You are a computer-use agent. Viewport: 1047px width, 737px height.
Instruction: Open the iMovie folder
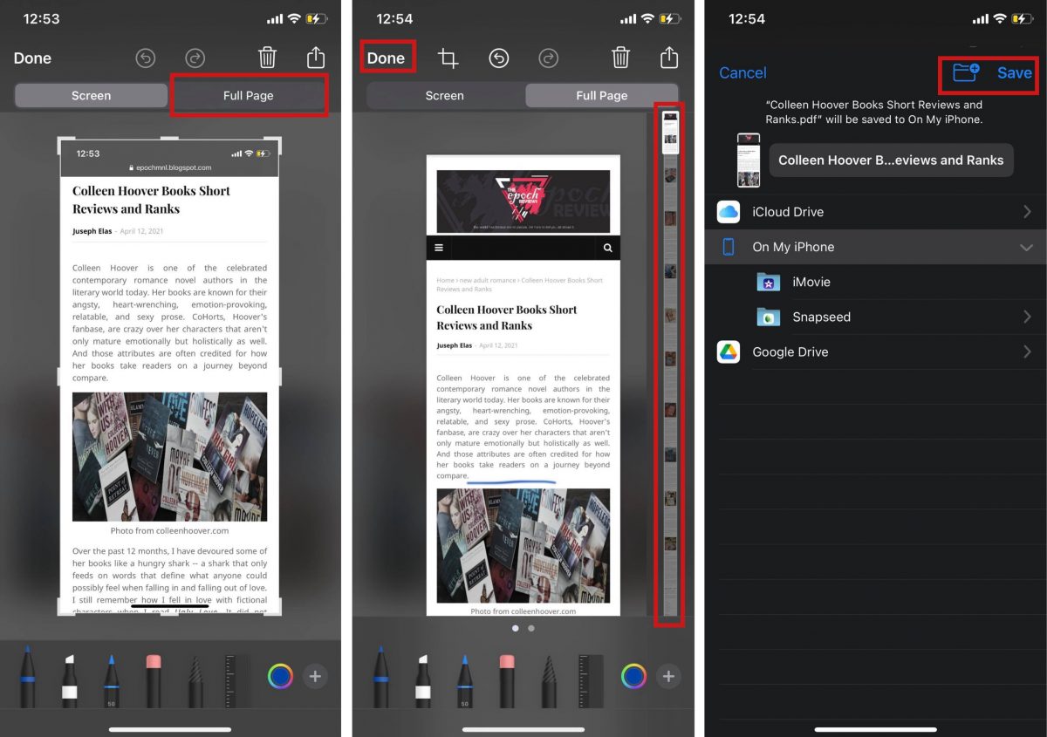pyautogui.click(x=811, y=282)
